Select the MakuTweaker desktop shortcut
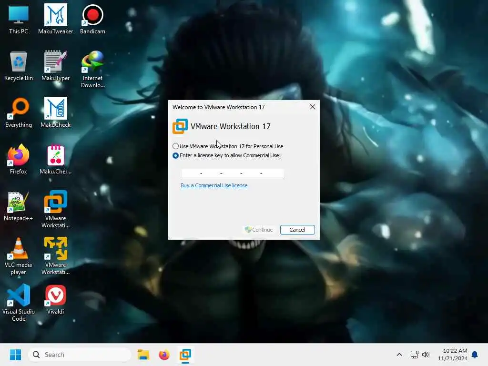Viewport: 488px width, 366px height. click(x=55, y=19)
